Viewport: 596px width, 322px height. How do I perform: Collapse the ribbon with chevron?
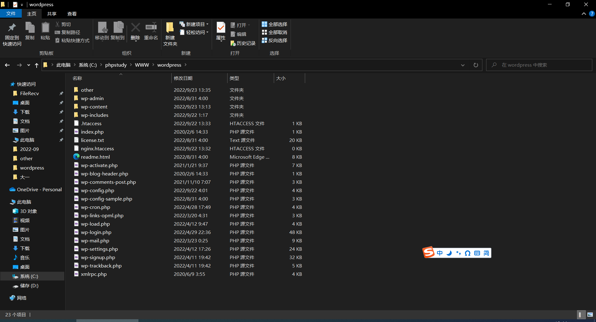584,14
